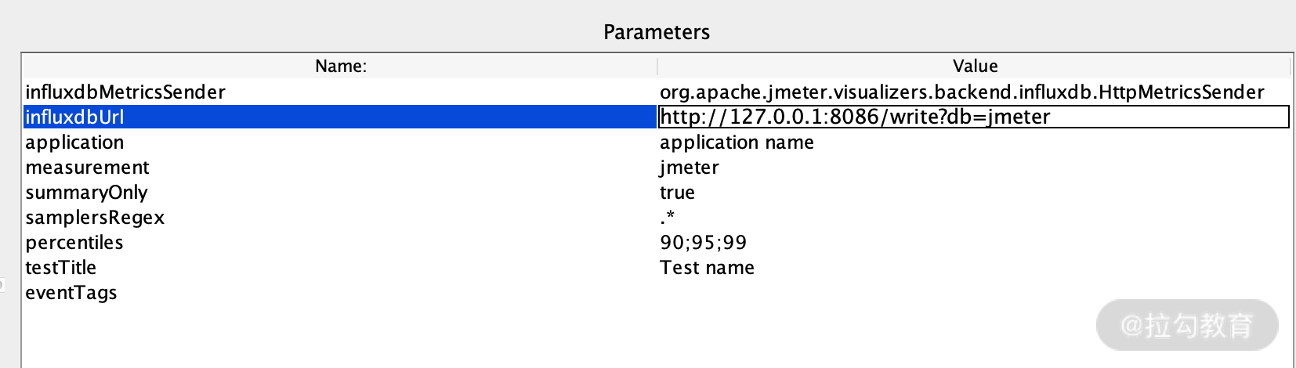Click the Name column header
The image size is (1296, 368).
tap(340, 66)
